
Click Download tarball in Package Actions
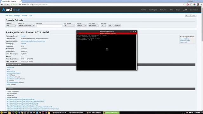pos(185,41)
